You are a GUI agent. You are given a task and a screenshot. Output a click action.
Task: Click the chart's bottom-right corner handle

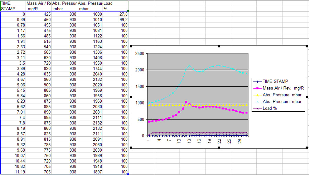[x=307, y=147]
